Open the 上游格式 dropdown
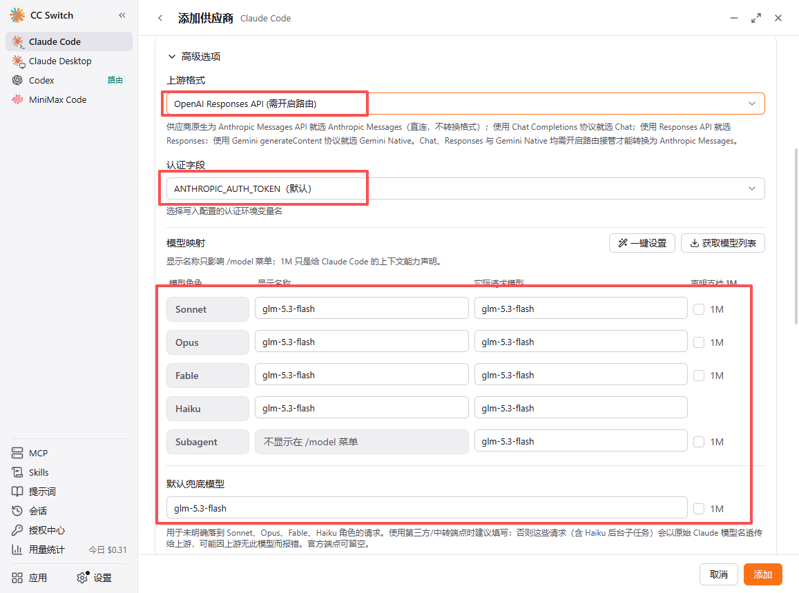799x593 pixels. [x=465, y=104]
